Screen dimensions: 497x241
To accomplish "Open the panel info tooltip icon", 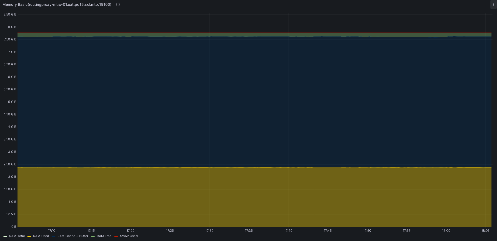I will point(118,4).
